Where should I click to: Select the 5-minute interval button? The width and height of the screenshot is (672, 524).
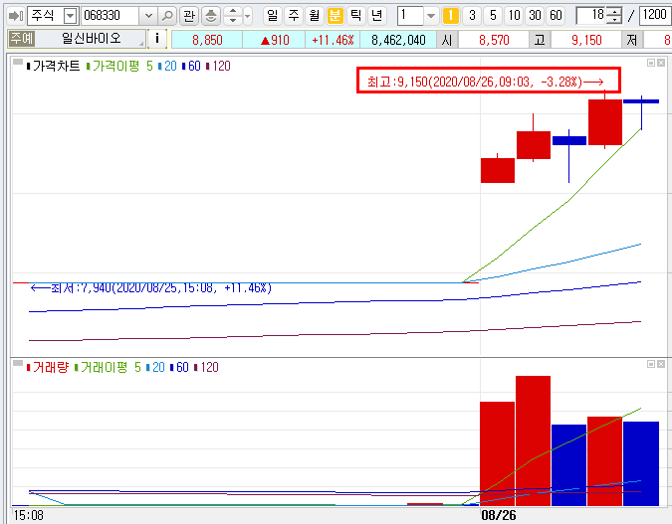pos(493,16)
